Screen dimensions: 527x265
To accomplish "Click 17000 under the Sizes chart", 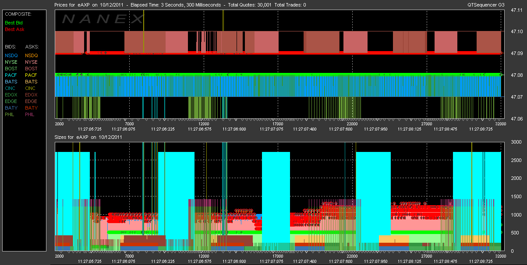I will (x=277, y=256).
